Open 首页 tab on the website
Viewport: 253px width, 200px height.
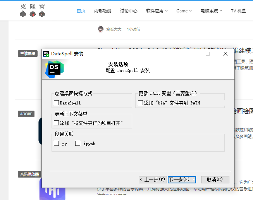(81, 11)
